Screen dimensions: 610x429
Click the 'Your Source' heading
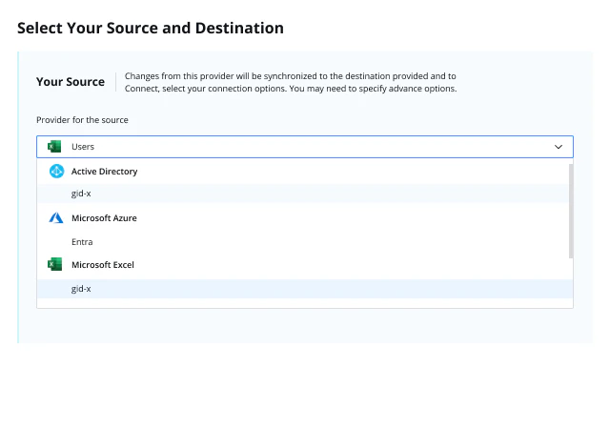pos(71,82)
